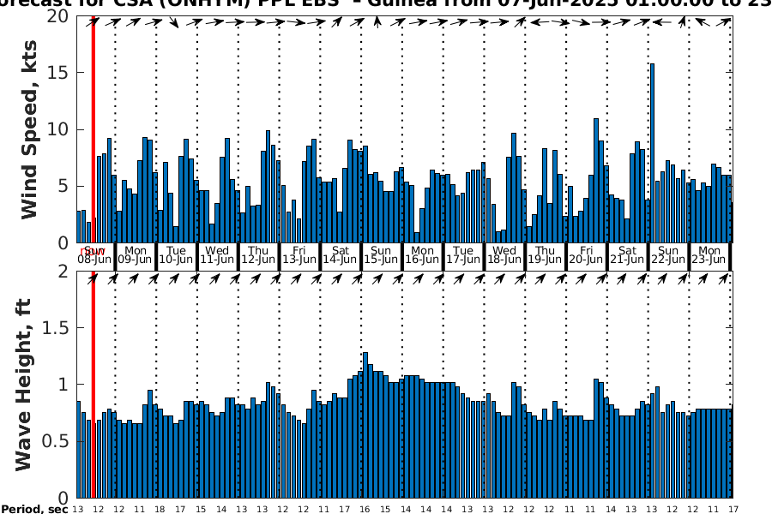Click the 'Wave Height, ft' axis title

click(22, 385)
